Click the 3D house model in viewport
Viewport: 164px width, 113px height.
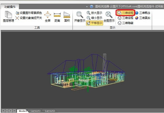click(x=86, y=73)
